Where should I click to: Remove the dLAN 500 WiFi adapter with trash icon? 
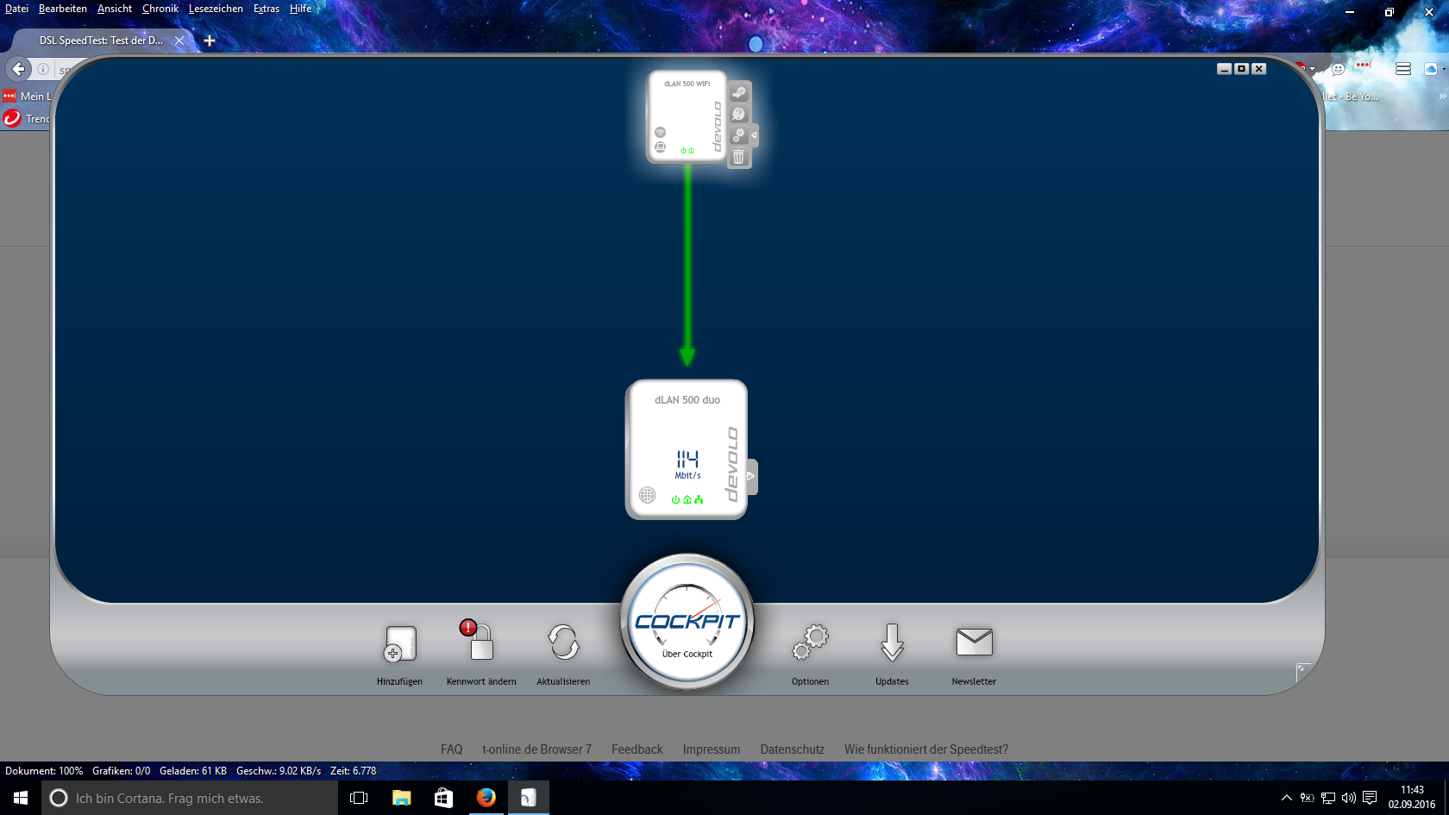[739, 157]
